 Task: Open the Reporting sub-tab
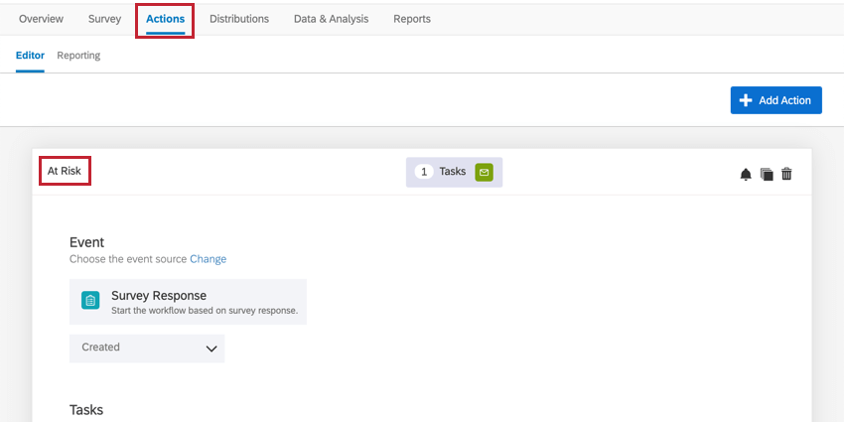[x=78, y=56]
